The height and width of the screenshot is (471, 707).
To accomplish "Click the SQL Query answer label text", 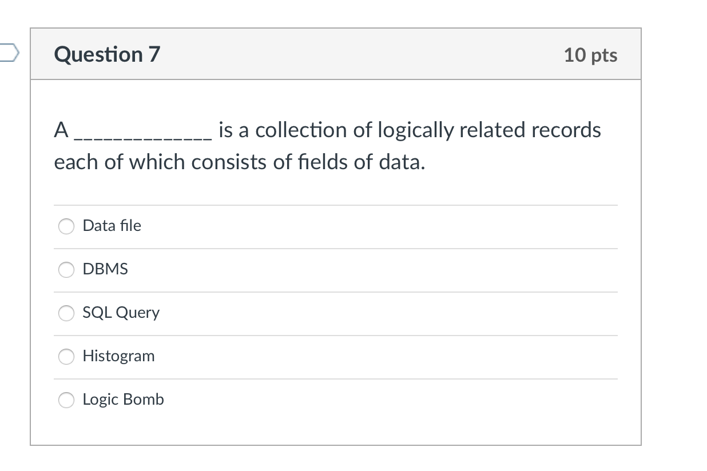I will coord(121,313).
